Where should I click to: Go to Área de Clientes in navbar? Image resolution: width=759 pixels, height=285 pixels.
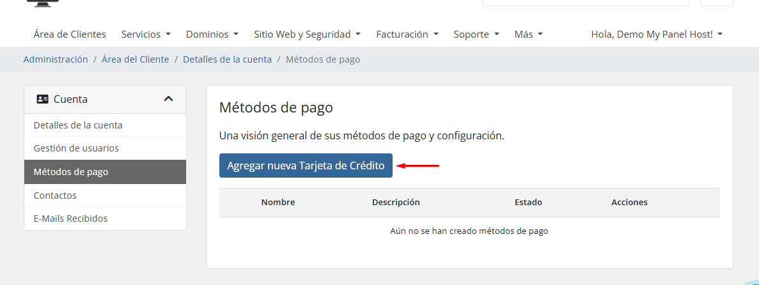[70, 35]
